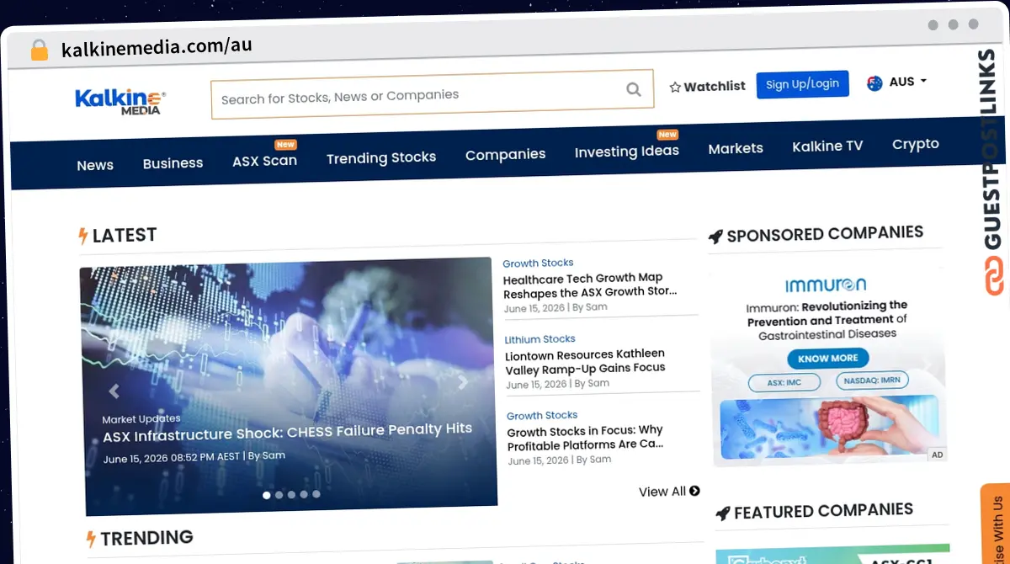This screenshot has height=564, width=1010.
Task: Open Trending Stocks menu item
Action: [x=381, y=157]
